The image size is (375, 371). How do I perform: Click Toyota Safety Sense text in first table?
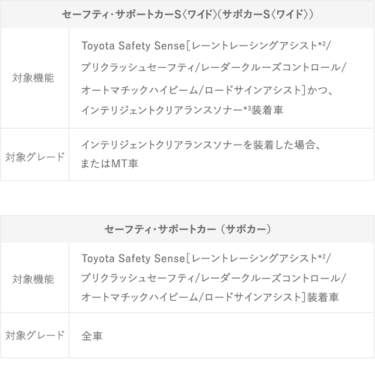pyautogui.click(x=134, y=46)
